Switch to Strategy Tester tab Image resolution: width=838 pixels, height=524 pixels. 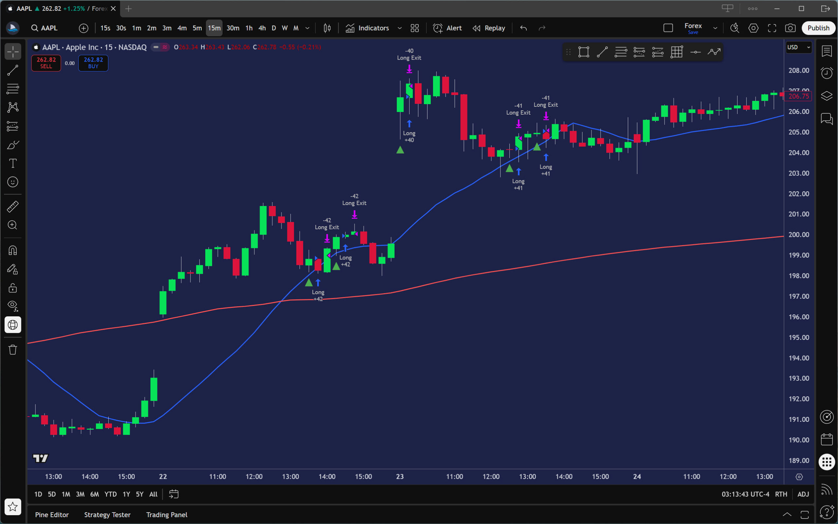click(107, 515)
